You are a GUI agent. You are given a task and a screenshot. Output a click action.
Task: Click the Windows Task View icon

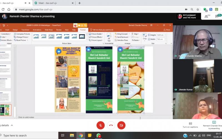point(63,135)
